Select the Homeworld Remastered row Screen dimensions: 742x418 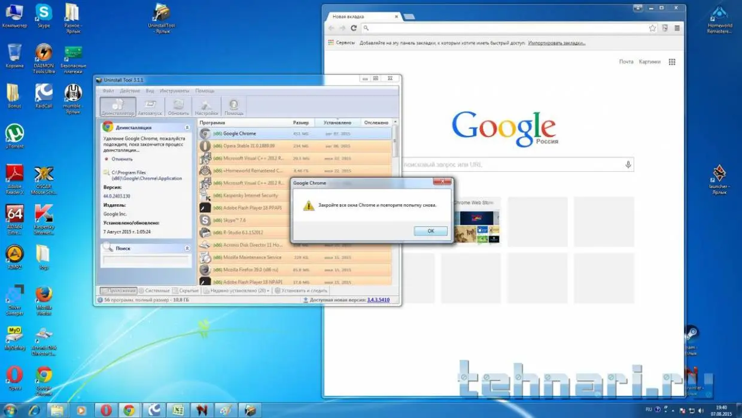295,171
